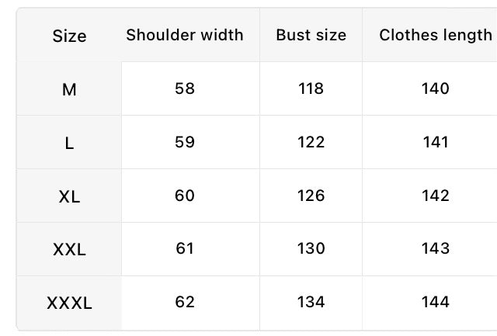497x336 pixels.
Task: Select shoulder width value 61
Action: tap(185, 248)
